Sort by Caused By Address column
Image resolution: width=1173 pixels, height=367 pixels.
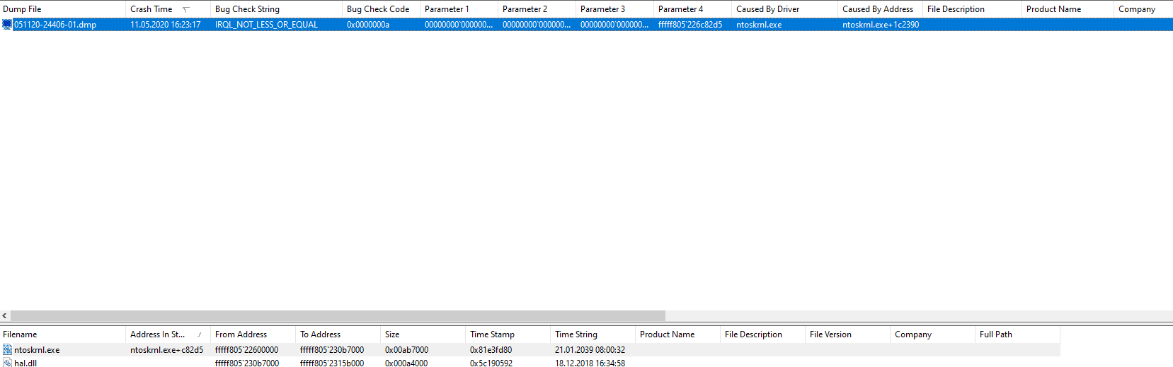(881, 9)
